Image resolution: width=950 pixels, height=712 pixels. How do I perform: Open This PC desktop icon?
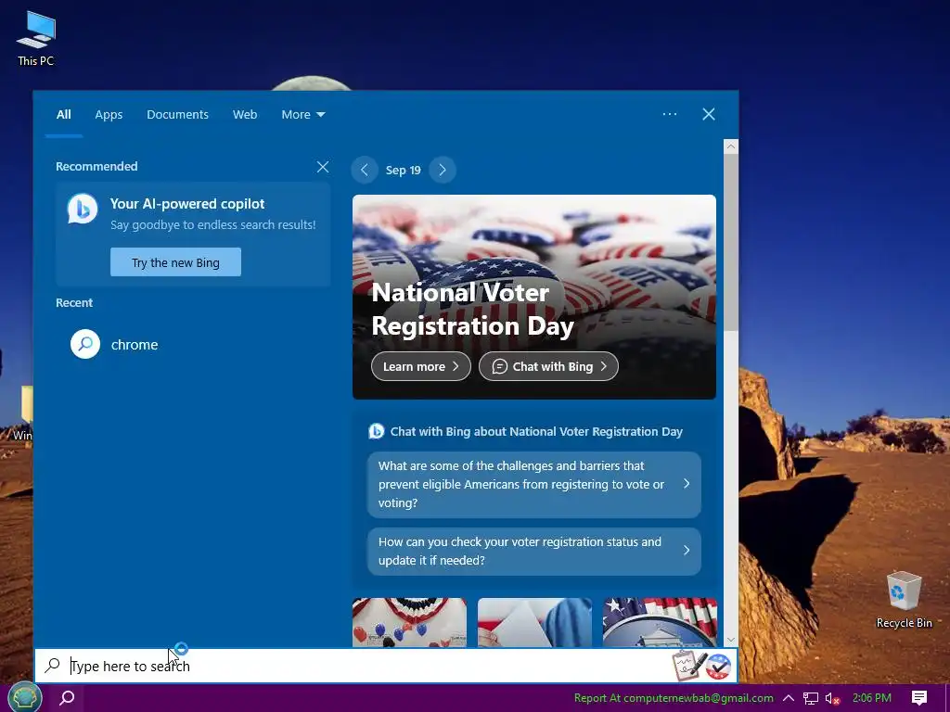(x=36, y=39)
